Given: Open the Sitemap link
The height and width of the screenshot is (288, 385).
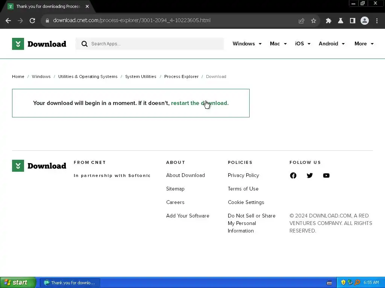Looking at the screenshot, I should click(175, 189).
